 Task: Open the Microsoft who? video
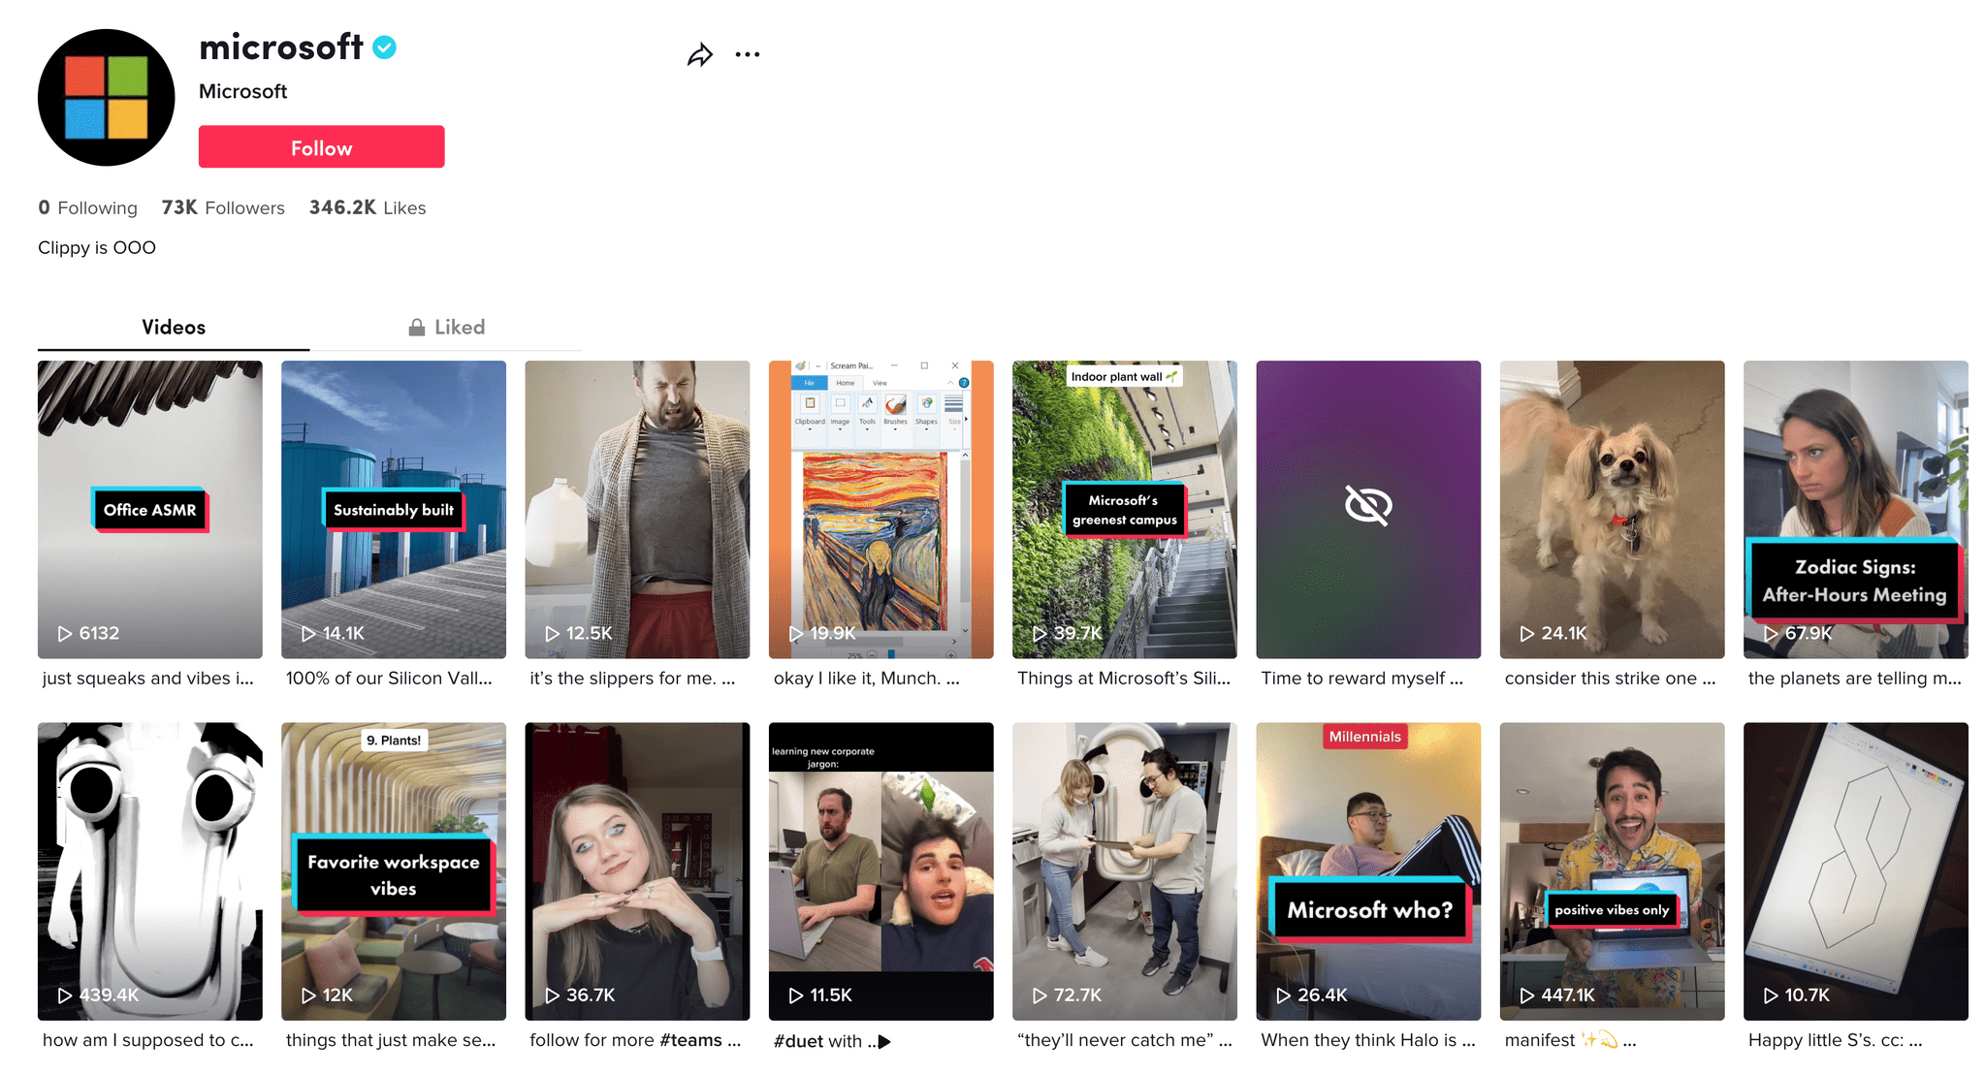1367,870
